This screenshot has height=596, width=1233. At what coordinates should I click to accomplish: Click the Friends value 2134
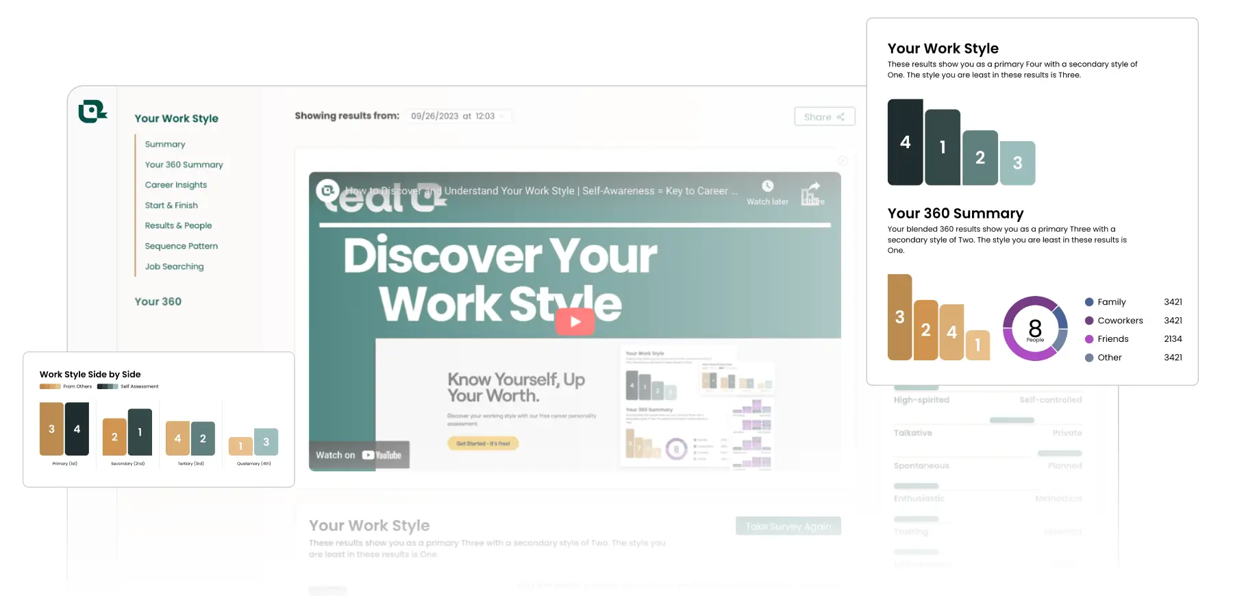[x=1173, y=339]
